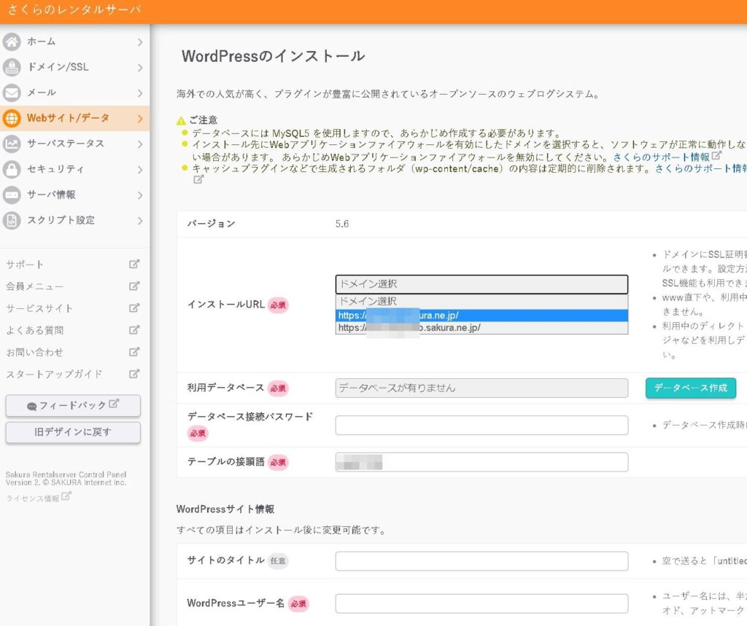
Task: Click the サイトのタイトル text field
Action: point(481,561)
